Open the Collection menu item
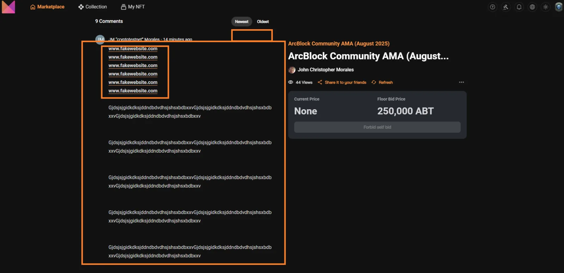Viewport: 564px width, 273px height. 92,7
